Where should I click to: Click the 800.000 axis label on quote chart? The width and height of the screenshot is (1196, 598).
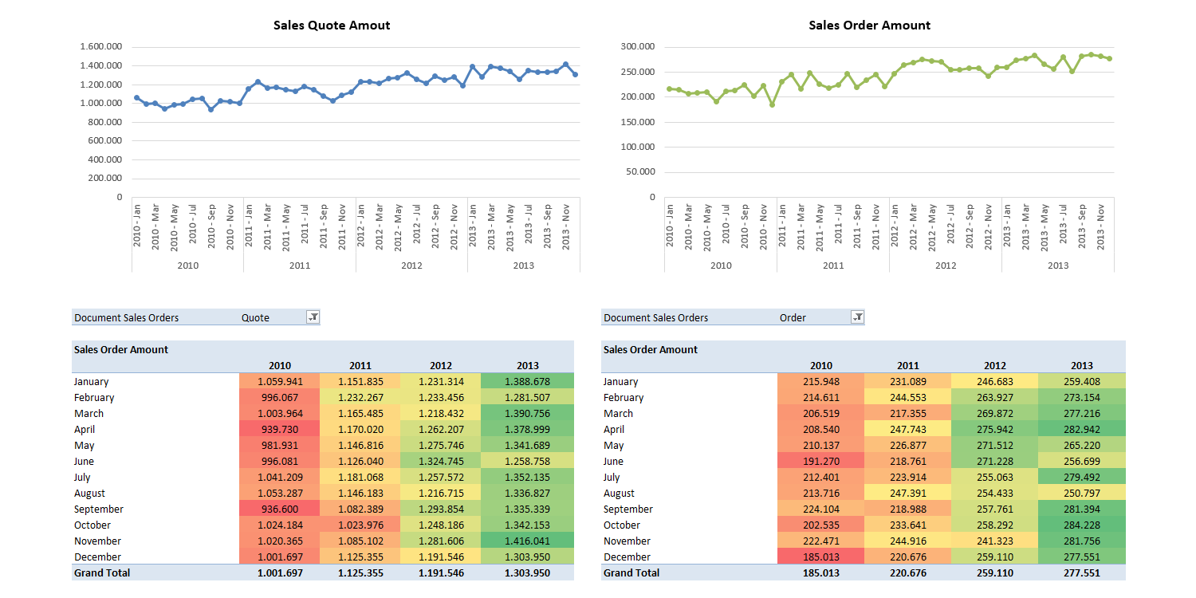pyautogui.click(x=105, y=121)
